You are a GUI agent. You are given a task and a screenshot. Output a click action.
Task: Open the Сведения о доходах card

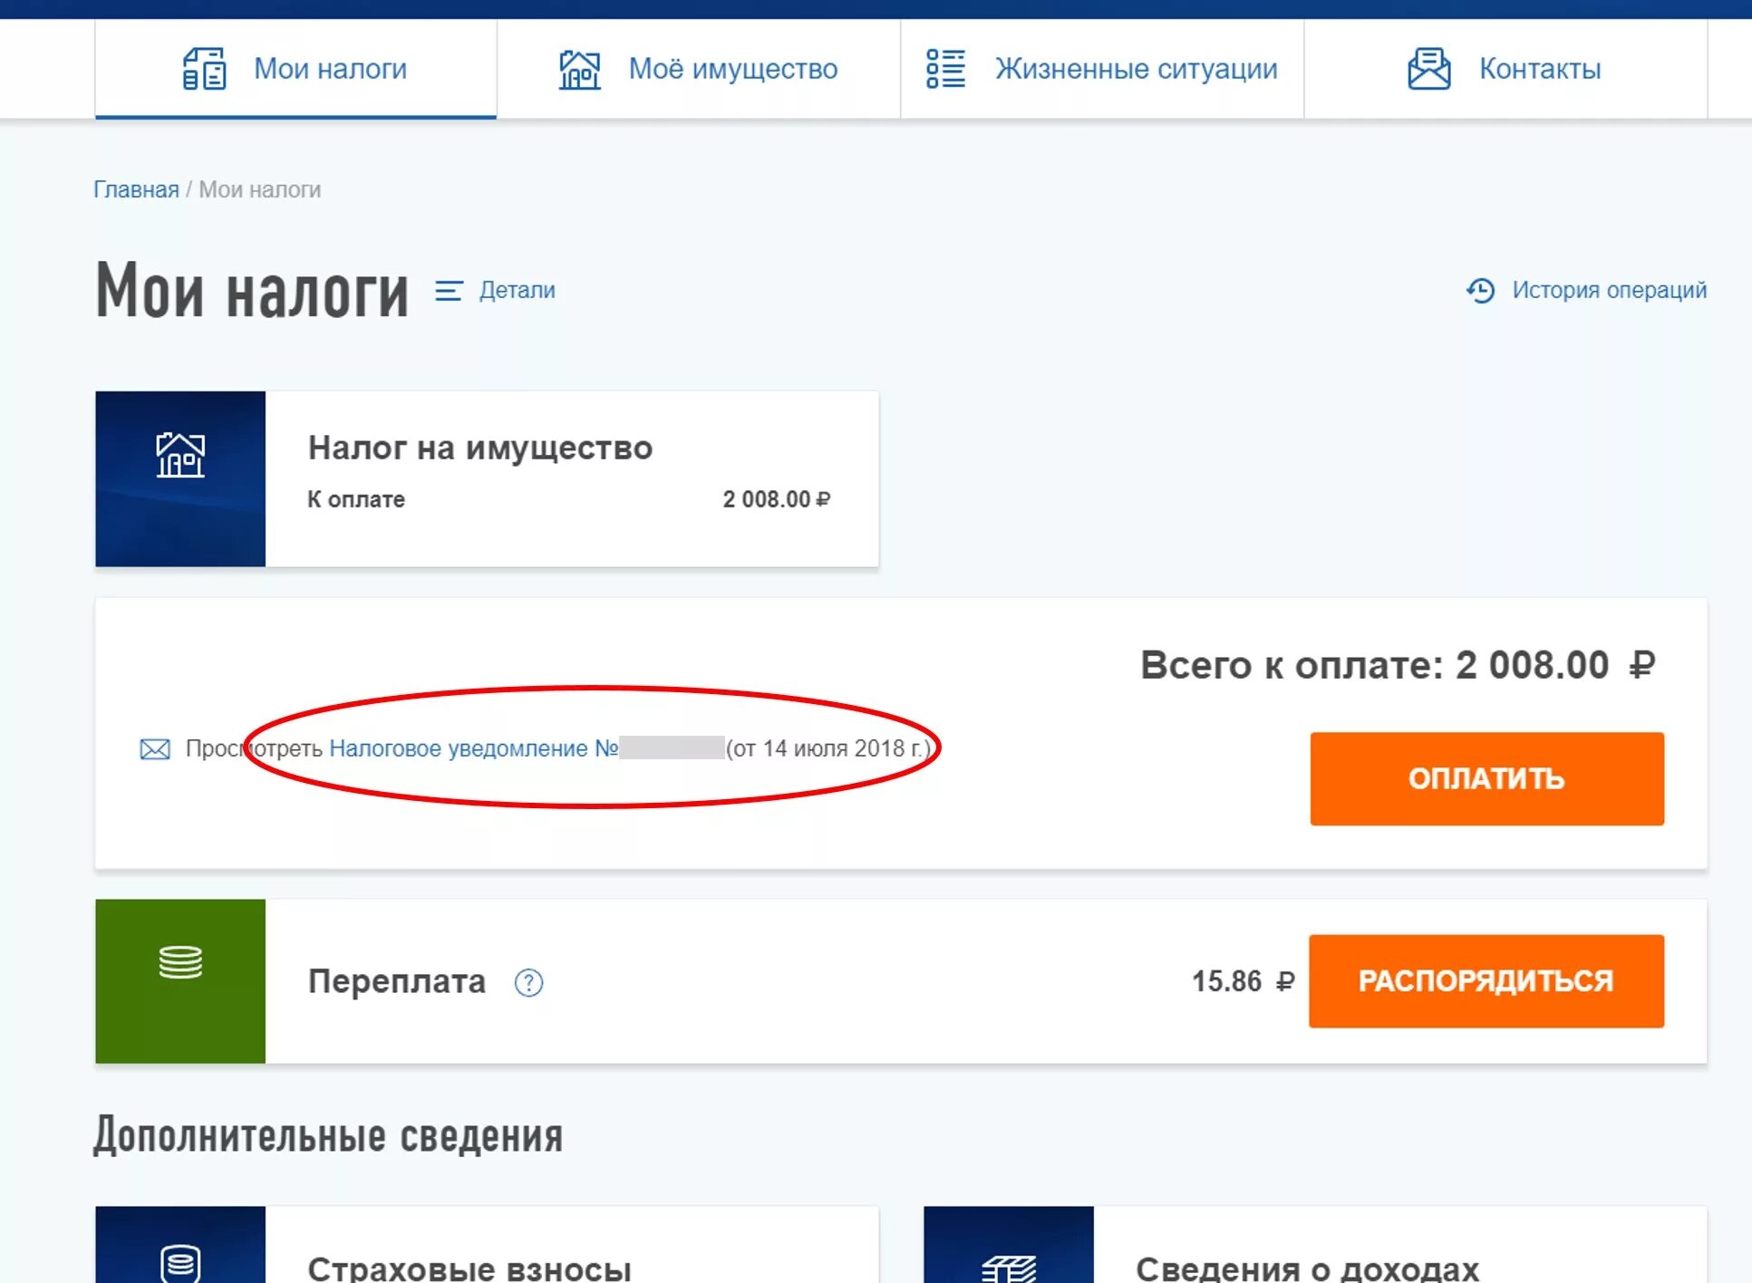tap(1315, 1244)
